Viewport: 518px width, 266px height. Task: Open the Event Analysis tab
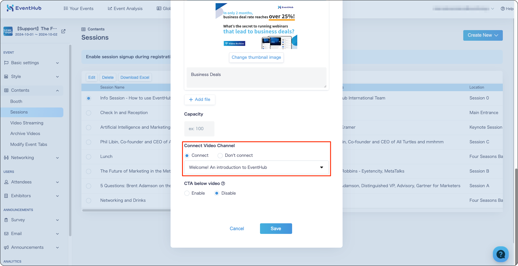tap(125, 8)
